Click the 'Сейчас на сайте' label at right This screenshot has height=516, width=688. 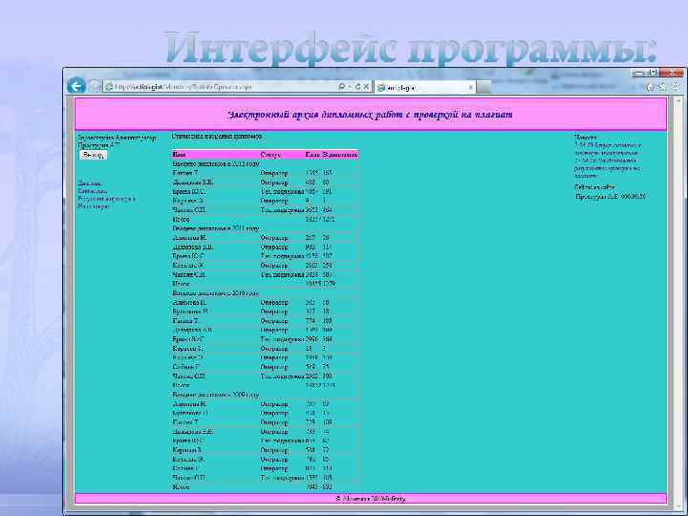pyautogui.click(x=594, y=187)
